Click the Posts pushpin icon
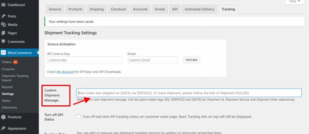The image size is (309, 134). (3, 16)
